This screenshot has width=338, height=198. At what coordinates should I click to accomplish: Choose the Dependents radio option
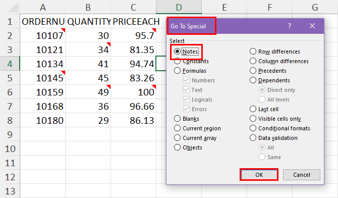[253, 80]
